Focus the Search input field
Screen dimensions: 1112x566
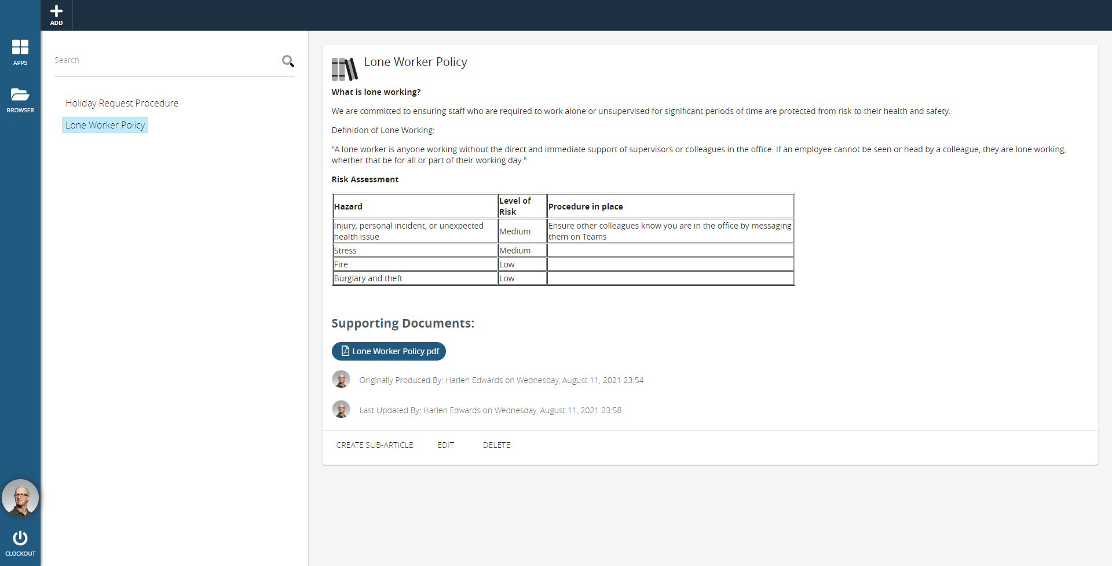[165, 60]
